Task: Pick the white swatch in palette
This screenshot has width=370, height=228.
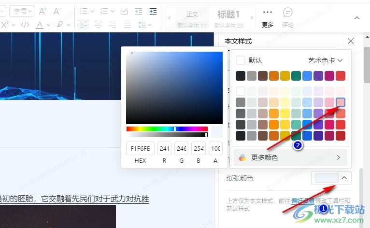Action: [x=241, y=91]
